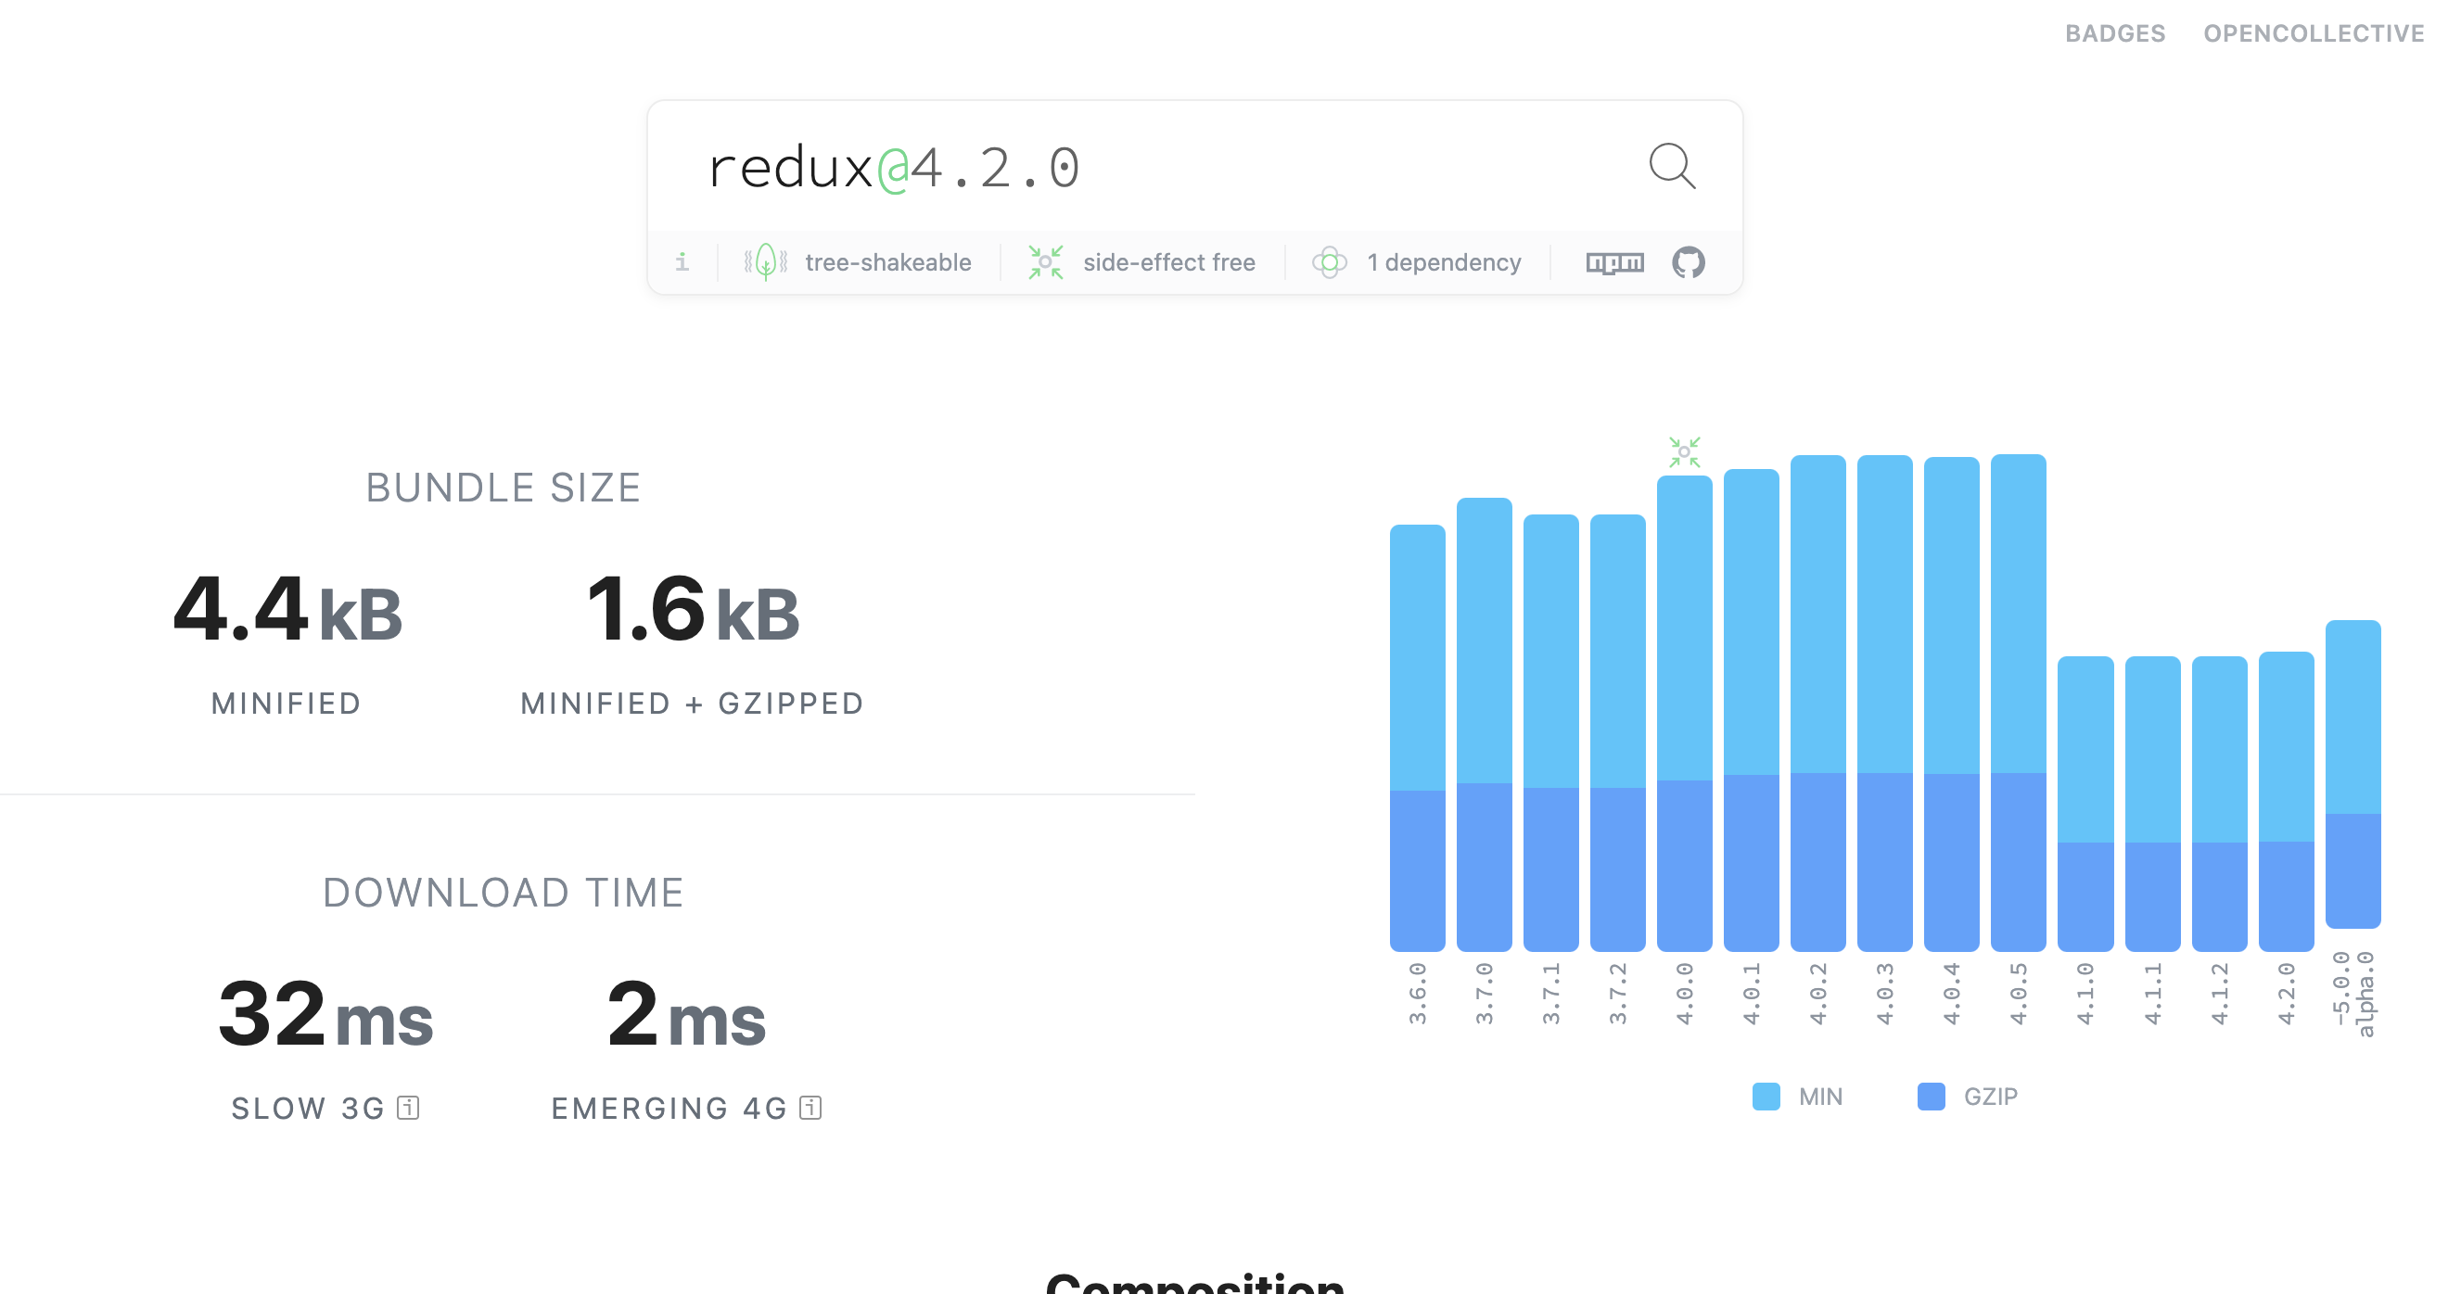Select the 4.0.5 version bar
The width and height of the screenshot is (2461, 1294).
tap(2018, 702)
